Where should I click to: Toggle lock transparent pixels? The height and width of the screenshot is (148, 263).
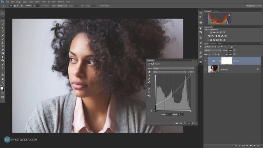(209, 55)
